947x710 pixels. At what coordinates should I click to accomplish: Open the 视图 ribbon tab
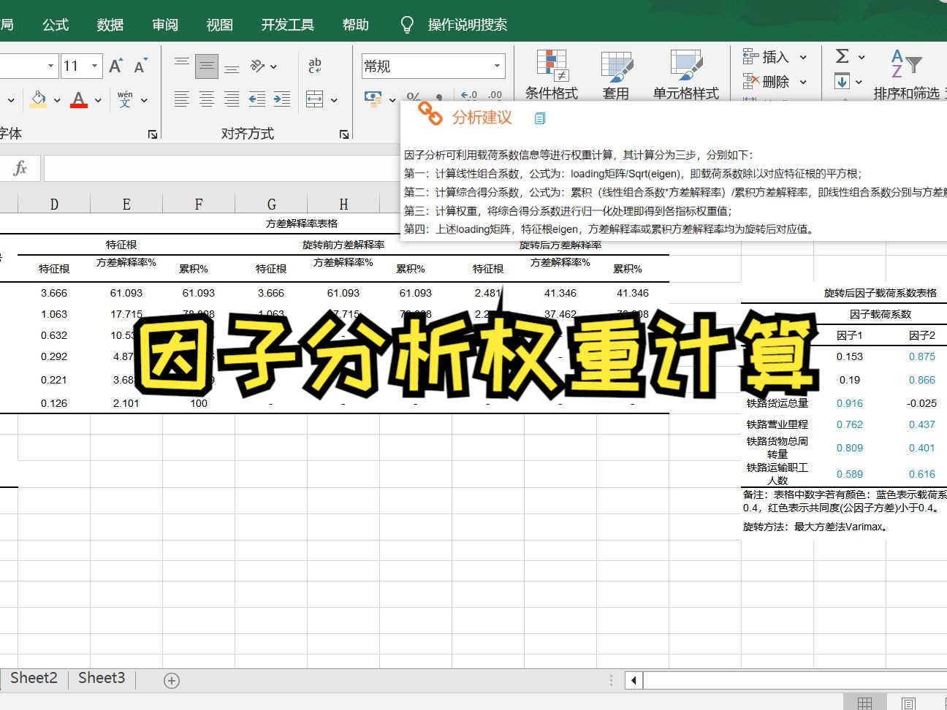pyautogui.click(x=220, y=25)
